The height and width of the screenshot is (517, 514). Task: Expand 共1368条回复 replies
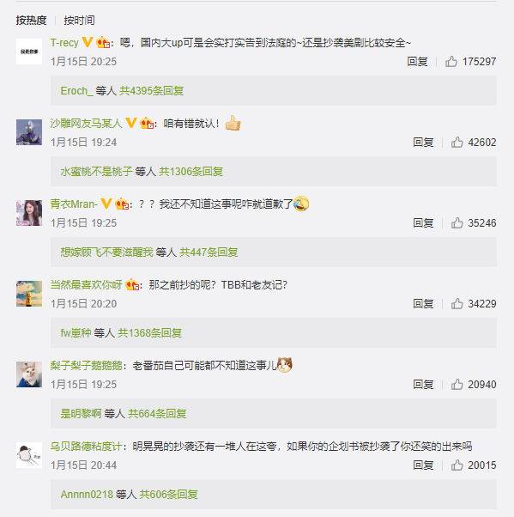tap(149, 333)
